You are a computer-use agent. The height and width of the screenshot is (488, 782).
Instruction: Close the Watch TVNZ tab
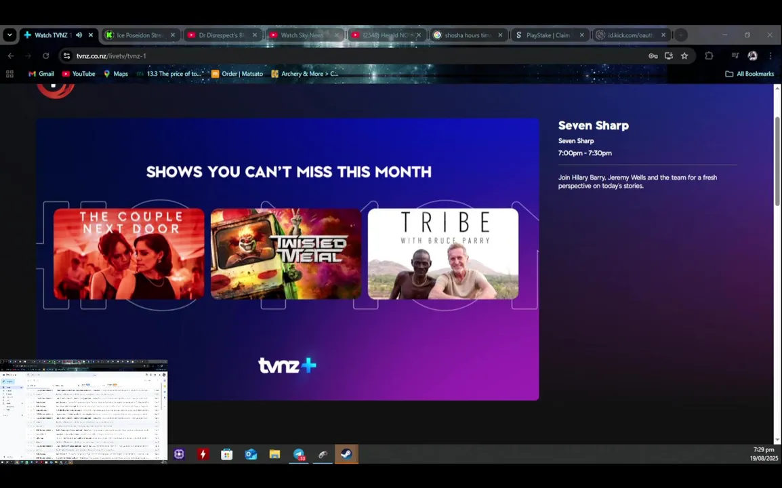coord(91,35)
